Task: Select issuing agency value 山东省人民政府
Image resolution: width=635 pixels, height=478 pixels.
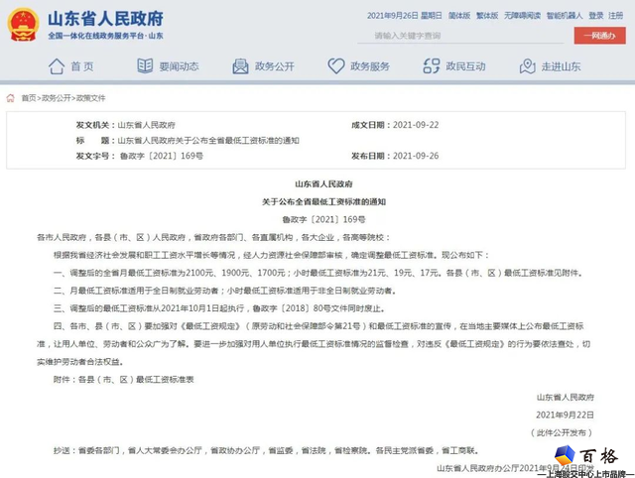Action: tap(146, 125)
